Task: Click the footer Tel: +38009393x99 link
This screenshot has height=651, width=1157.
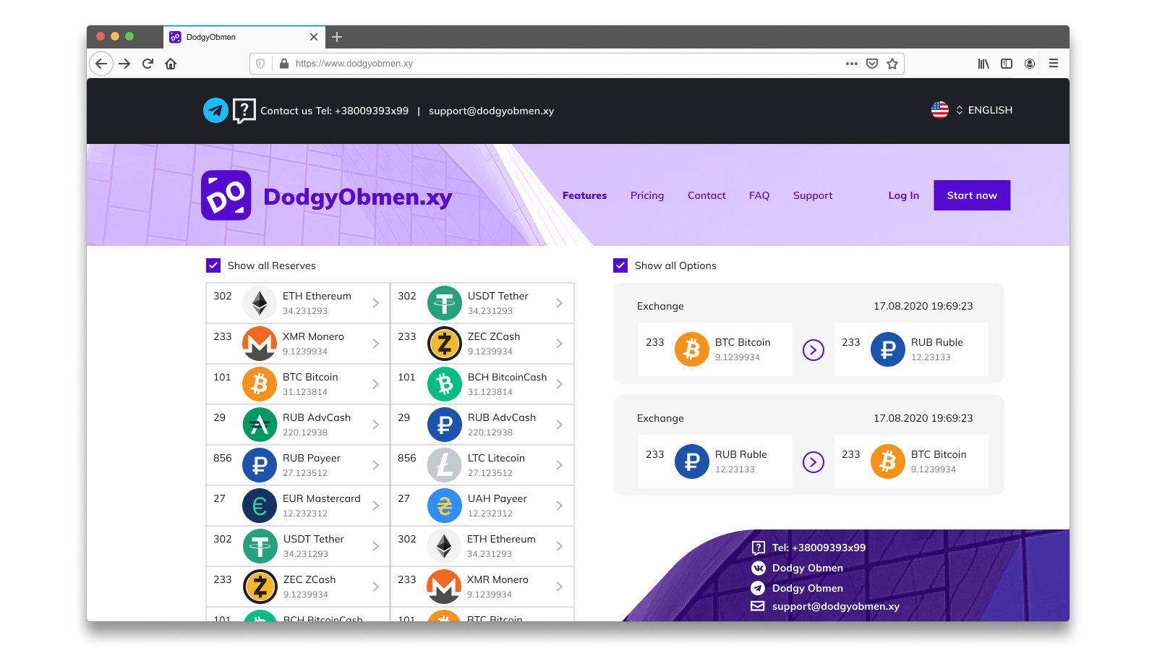Action: pyautogui.click(x=819, y=548)
